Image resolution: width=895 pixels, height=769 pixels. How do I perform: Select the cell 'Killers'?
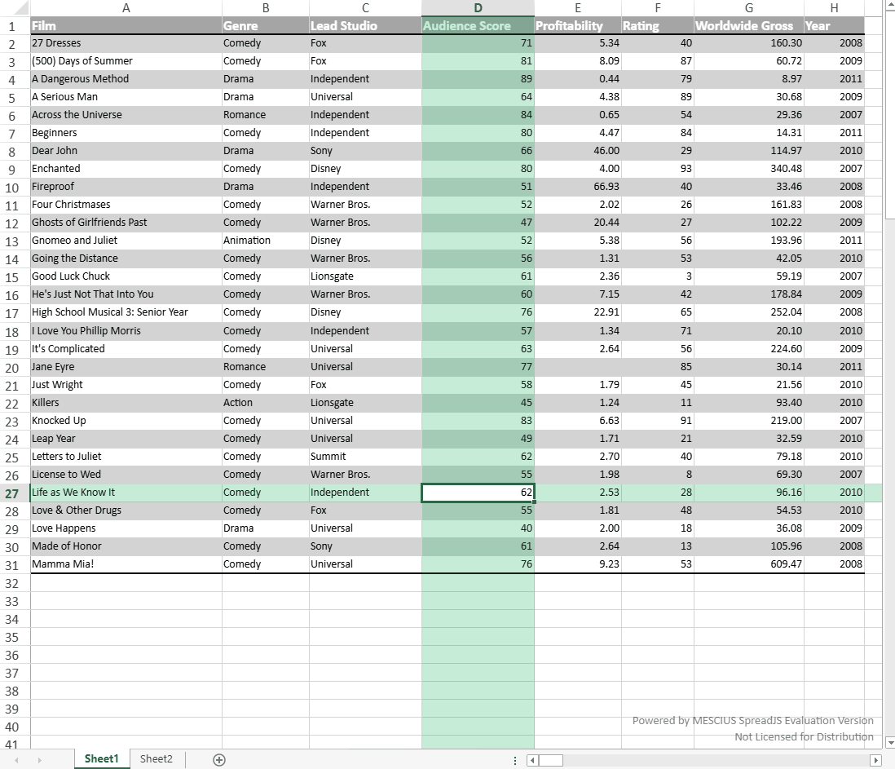coord(126,403)
